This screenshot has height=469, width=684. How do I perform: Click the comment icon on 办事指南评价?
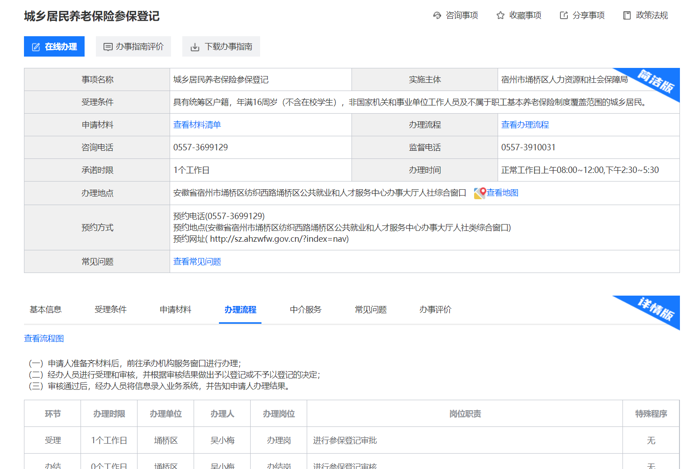[108, 47]
